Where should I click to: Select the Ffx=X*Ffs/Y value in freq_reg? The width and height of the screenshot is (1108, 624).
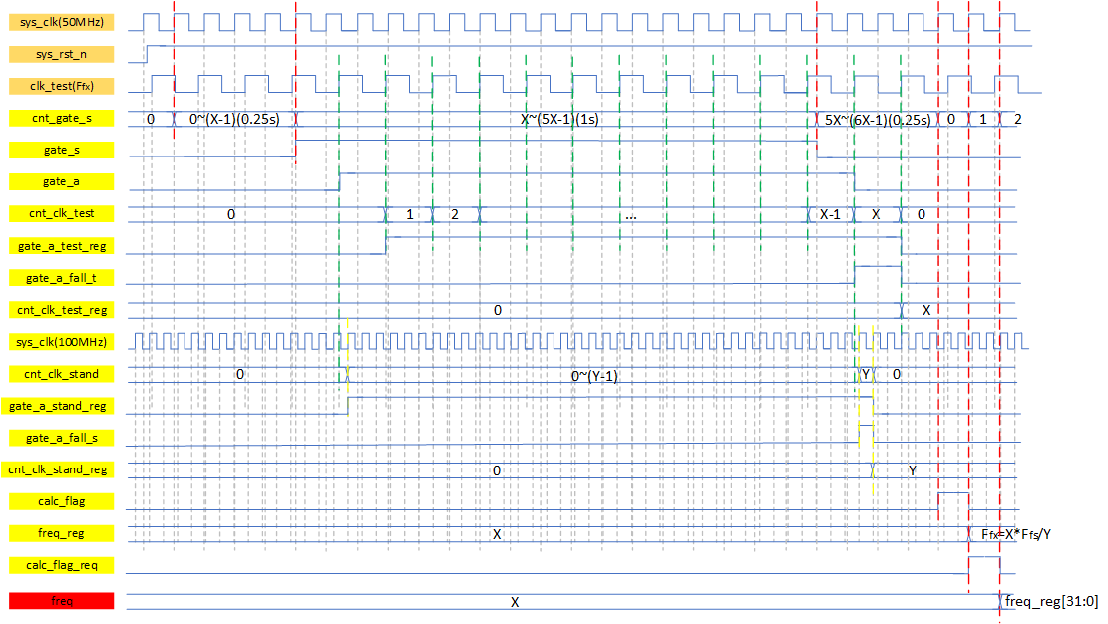pos(1015,534)
